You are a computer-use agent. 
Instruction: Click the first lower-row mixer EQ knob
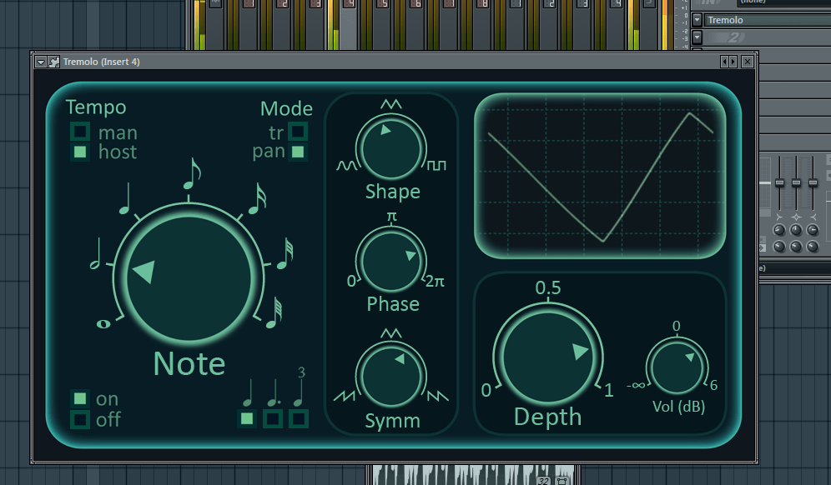coord(779,247)
